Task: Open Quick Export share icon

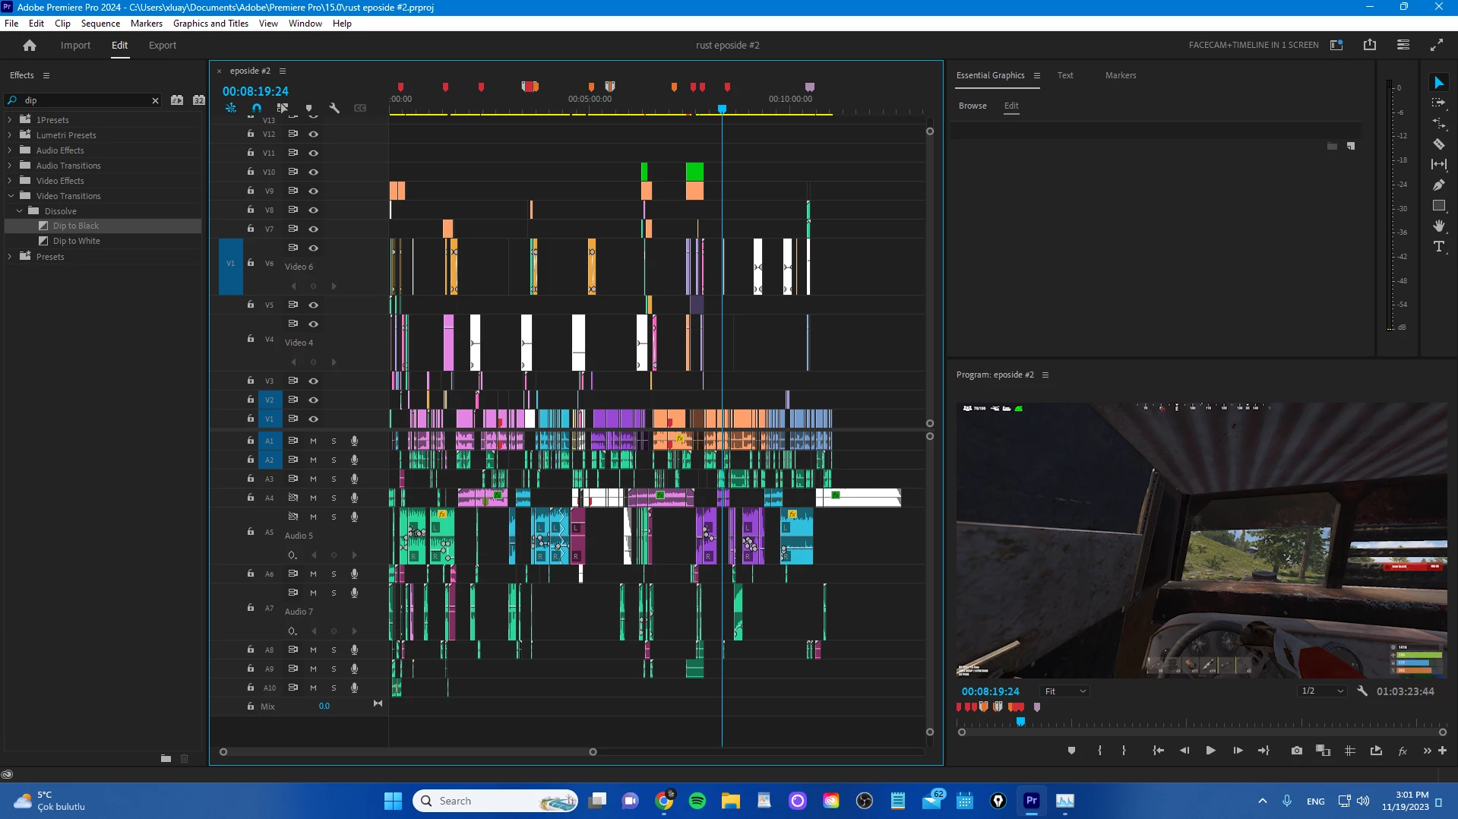Action: click(x=1370, y=45)
